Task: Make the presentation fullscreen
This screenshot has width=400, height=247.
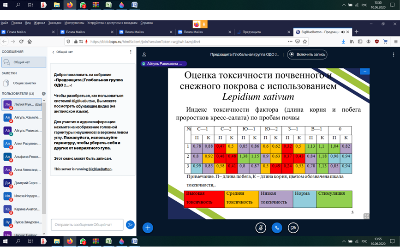Action: point(366,216)
